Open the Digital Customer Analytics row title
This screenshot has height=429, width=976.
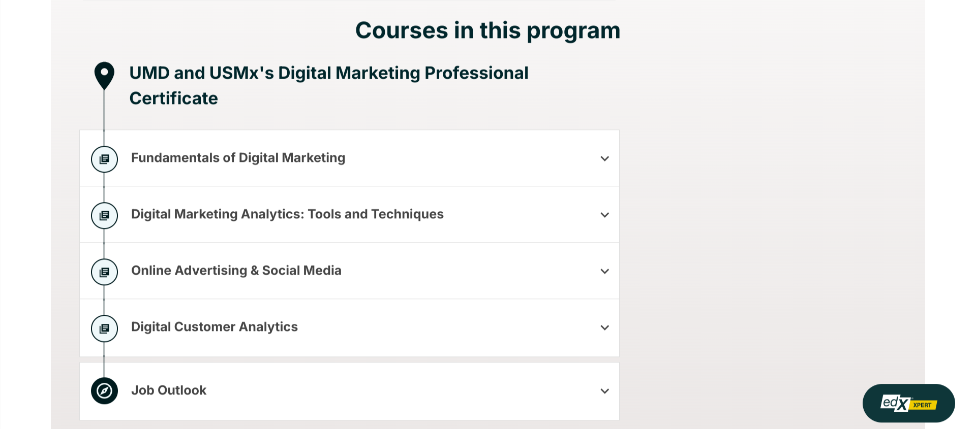(215, 327)
